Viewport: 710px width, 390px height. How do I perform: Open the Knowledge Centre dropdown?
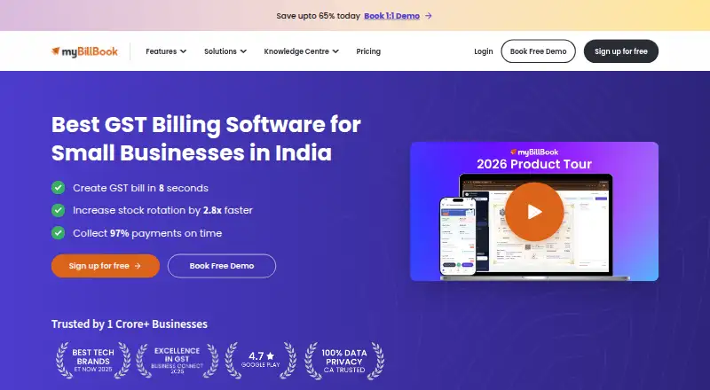pyautogui.click(x=301, y=51)
